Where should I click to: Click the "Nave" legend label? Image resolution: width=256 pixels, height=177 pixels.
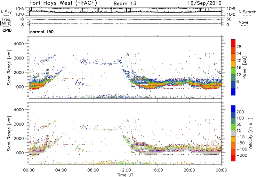243,22
